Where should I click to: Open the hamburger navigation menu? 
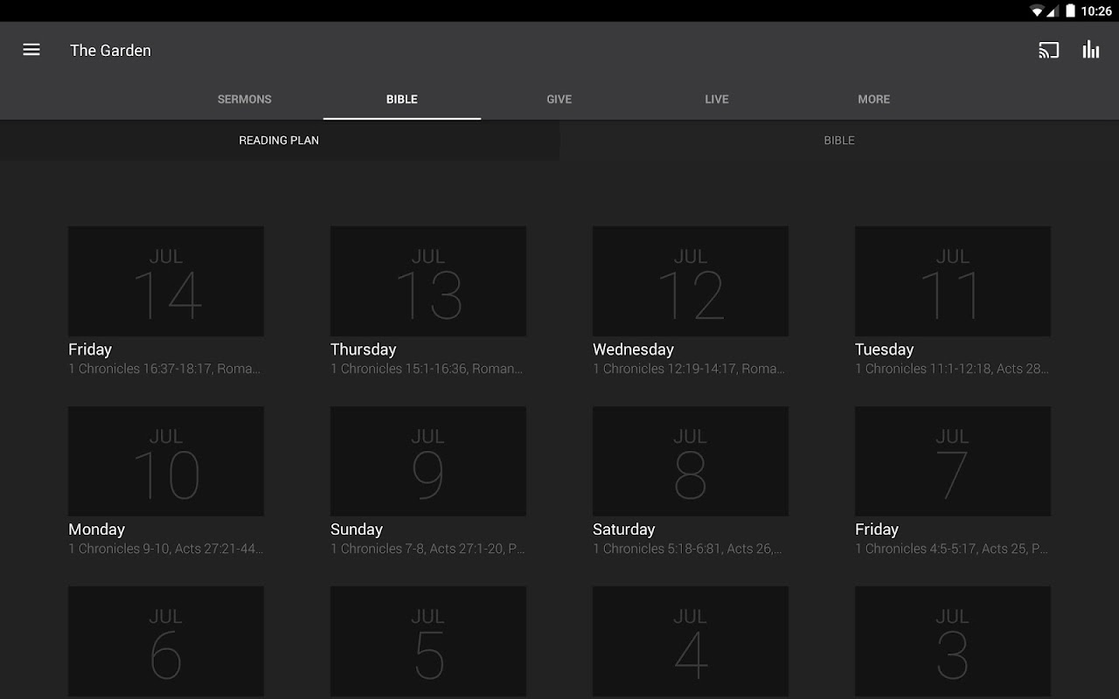(x=31, y=50)
